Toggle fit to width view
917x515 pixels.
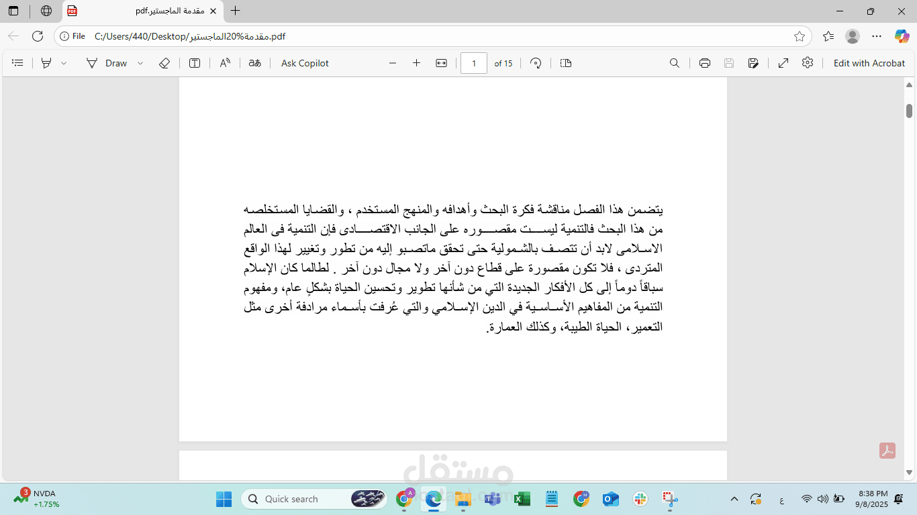pyautogui.click(x=441, y=63)
